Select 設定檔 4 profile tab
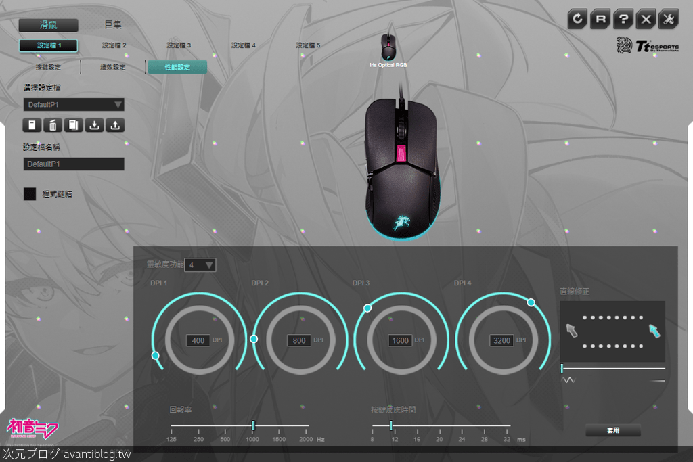The width and height of the screenshot is (693, 462). (244, 45)
